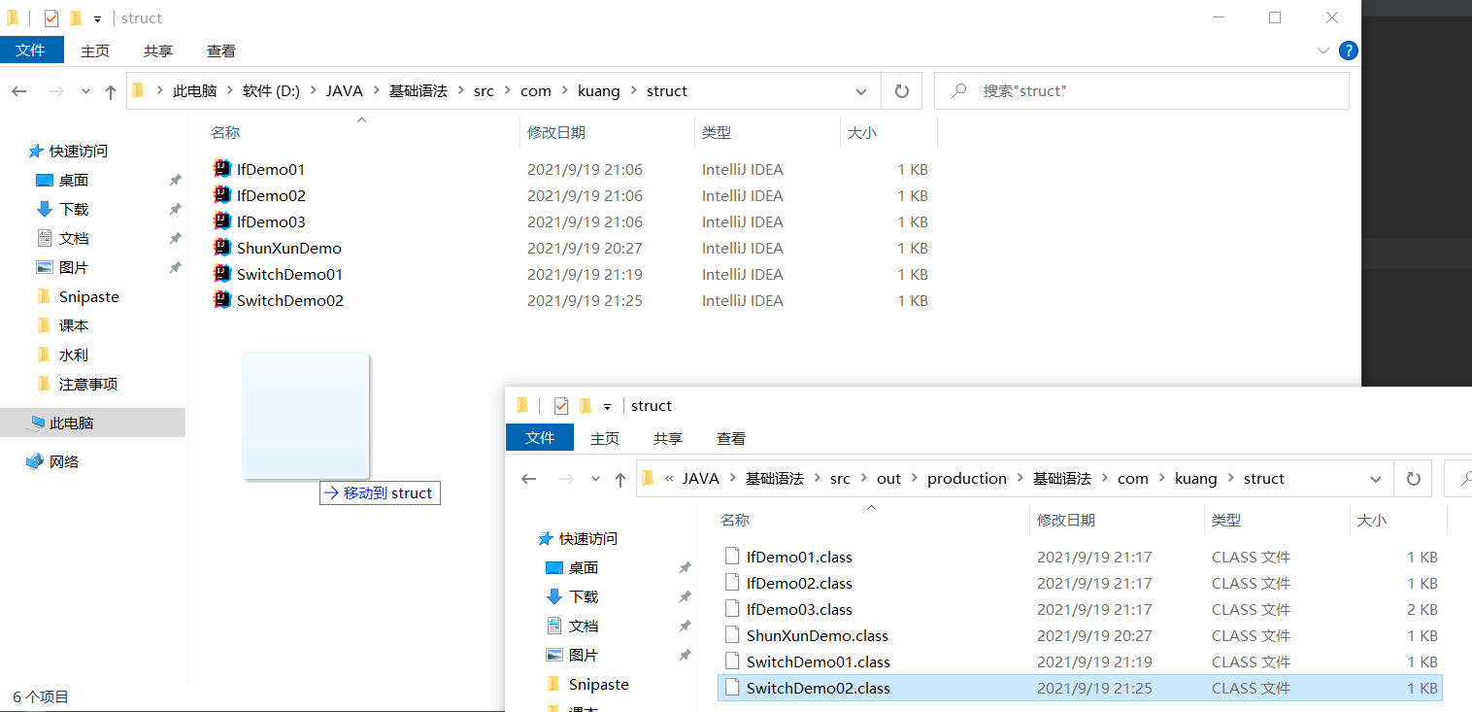
Task: Go up one level in front window
Action: click(620, 479)
